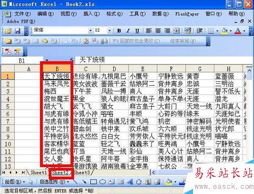This screenshot has height=194, width=254.
Task: Align text right
Action: (x=167, y=30)
